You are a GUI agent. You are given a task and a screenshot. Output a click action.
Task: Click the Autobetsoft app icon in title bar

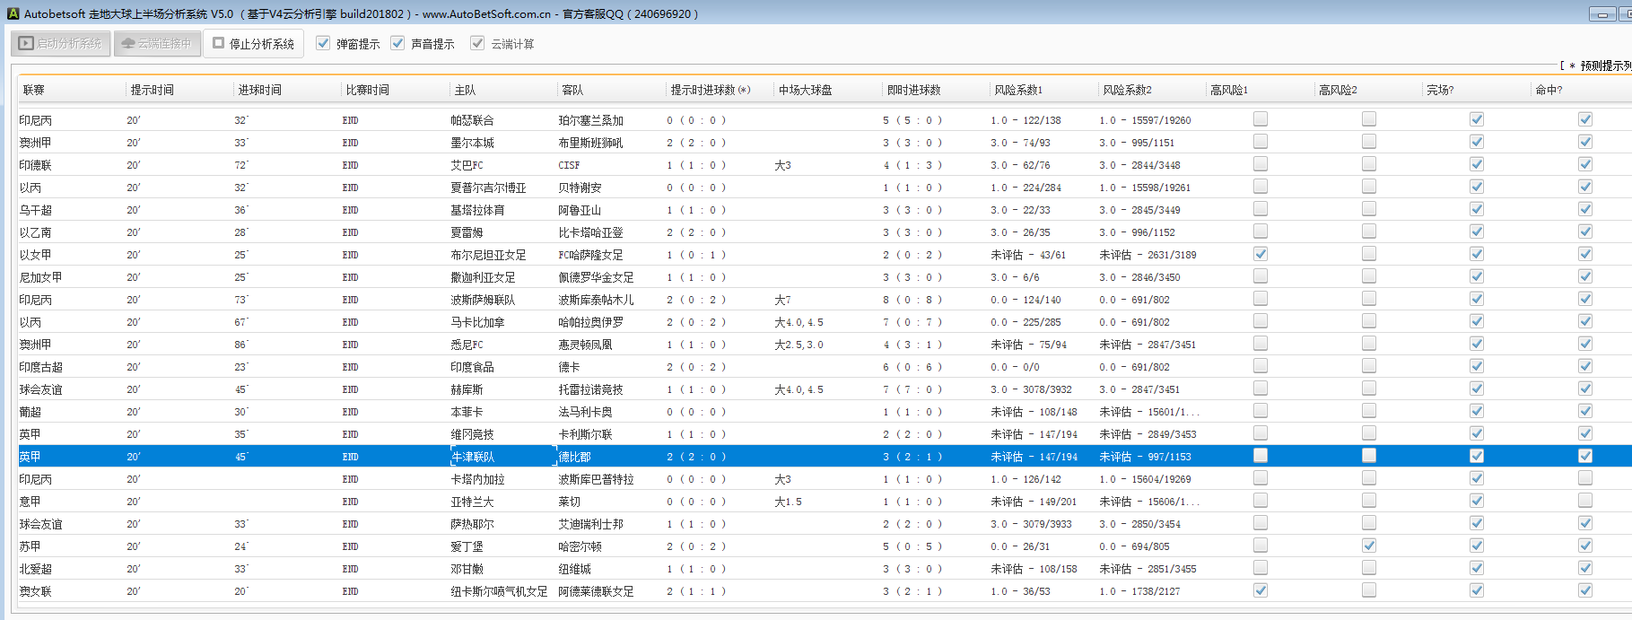pyautogui.click(x=13, y=13)
